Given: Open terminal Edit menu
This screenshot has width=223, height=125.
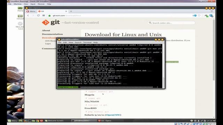Looking at the screenshot, I should (x=65, y=42).
